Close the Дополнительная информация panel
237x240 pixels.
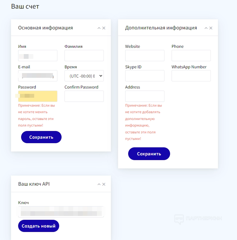(x=211, y=28)
